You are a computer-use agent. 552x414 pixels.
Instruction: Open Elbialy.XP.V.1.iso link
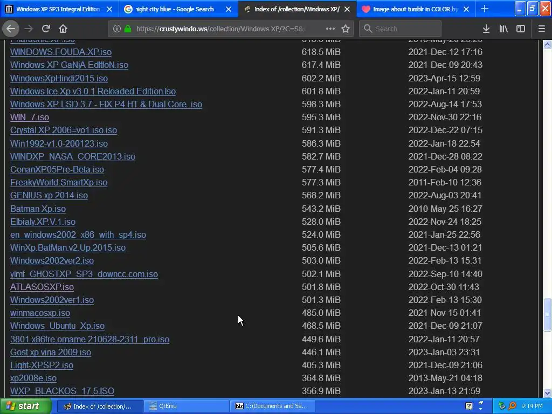pos(43,222)
